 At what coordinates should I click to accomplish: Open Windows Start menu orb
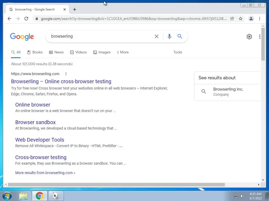7,196
